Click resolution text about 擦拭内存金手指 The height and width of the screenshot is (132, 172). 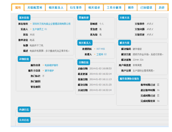148,54
